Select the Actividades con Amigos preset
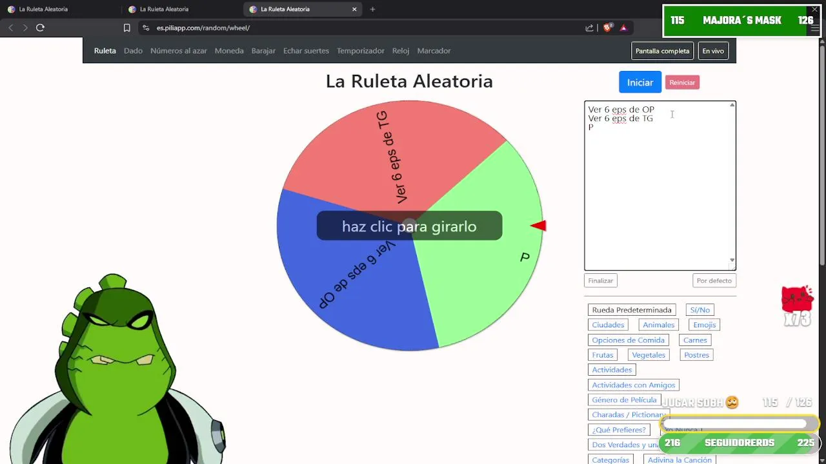 click(x=634, y=385)
